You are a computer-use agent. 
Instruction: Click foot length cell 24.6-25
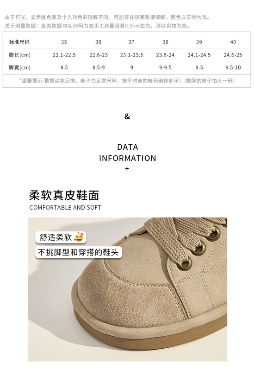(x=233, y=55)
